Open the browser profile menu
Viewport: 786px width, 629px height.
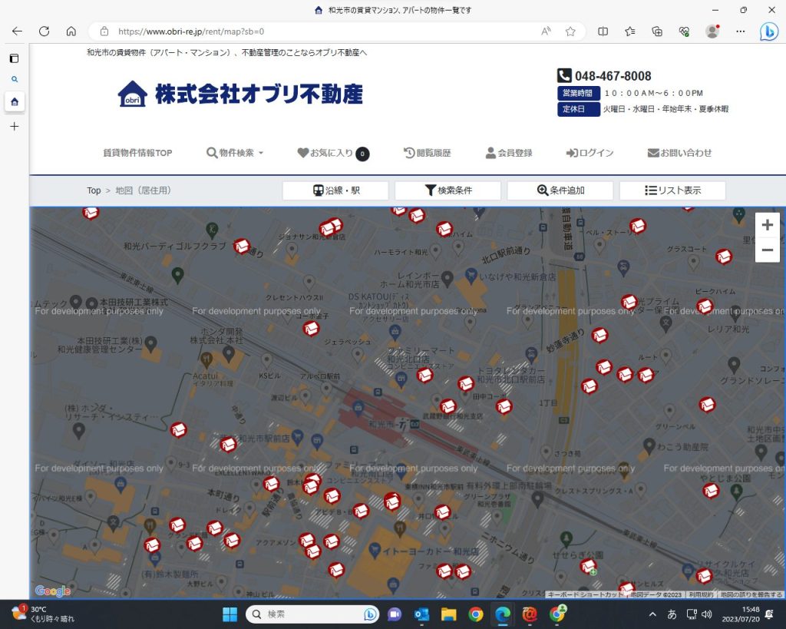click(712, 31)
